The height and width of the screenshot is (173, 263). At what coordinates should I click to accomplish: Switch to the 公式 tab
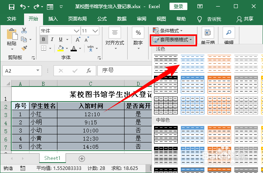102,19
